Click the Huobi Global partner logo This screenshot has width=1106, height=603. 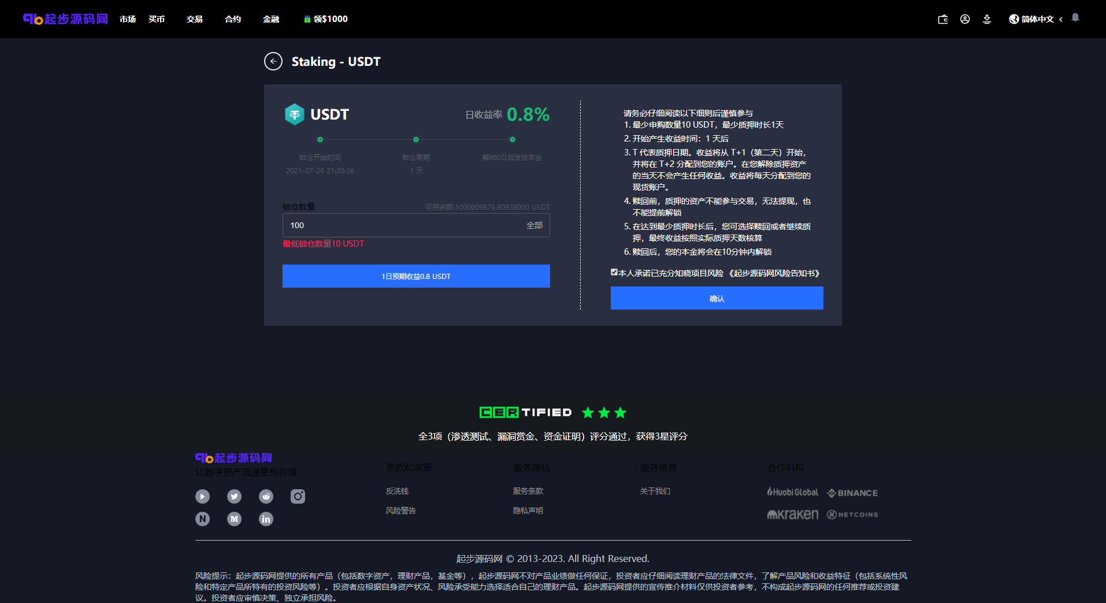(x=792, y=492)
